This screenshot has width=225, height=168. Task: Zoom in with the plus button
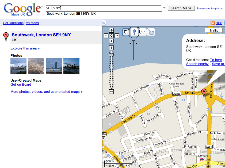[112, 48]
